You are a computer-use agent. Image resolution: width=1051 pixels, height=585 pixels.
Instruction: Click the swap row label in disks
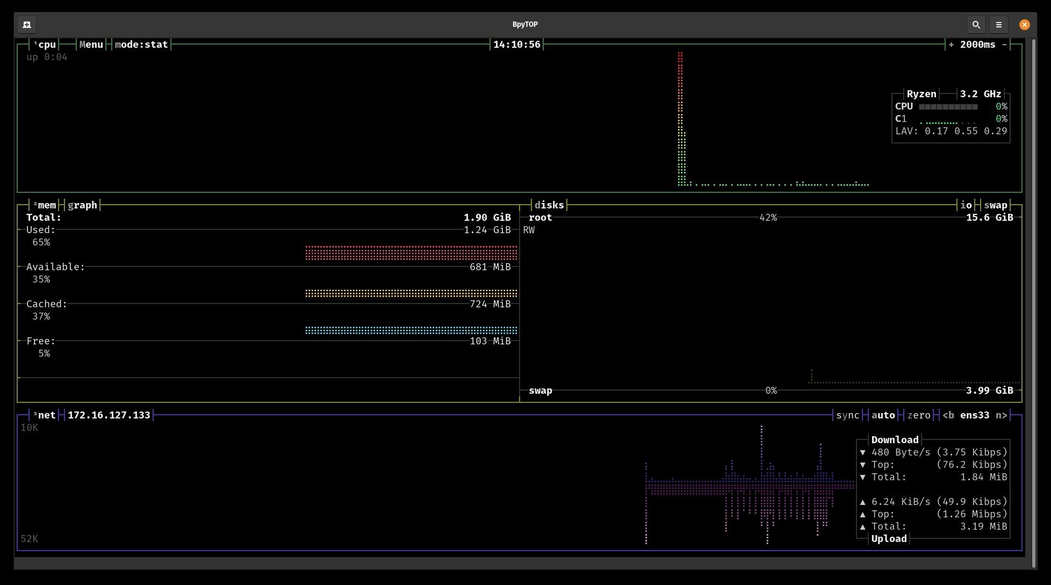click(x=541, y=391)
